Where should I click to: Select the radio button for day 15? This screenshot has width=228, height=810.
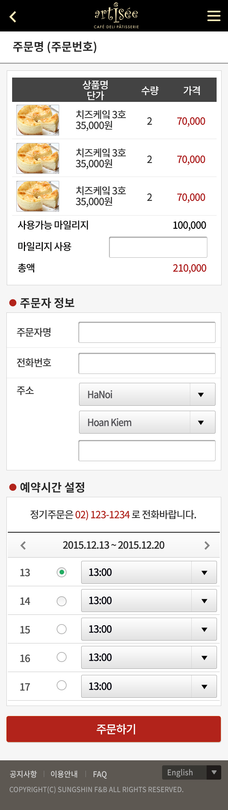pos(62,629)
